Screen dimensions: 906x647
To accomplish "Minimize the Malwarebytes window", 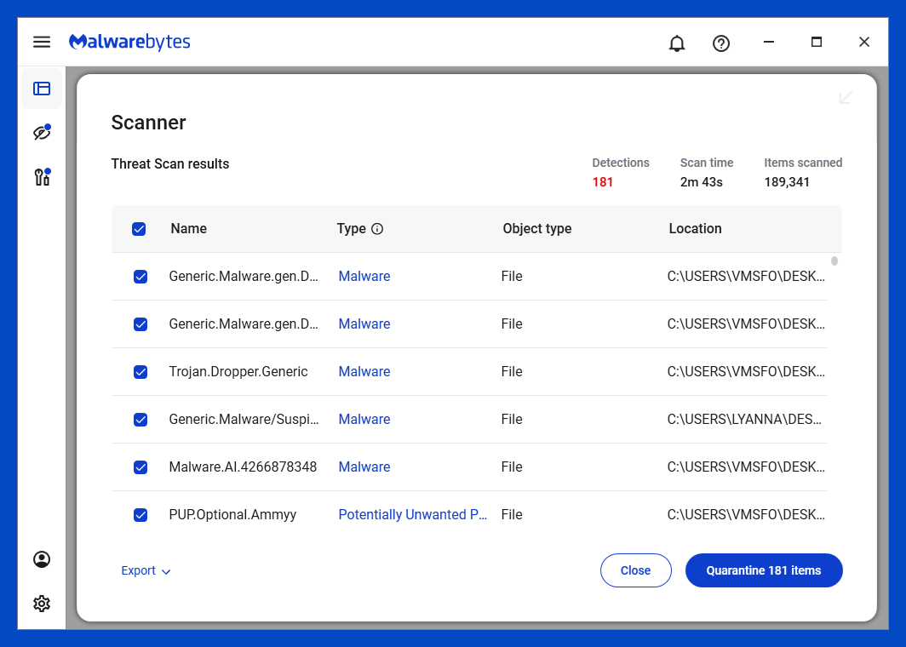I will pos(768,42).
